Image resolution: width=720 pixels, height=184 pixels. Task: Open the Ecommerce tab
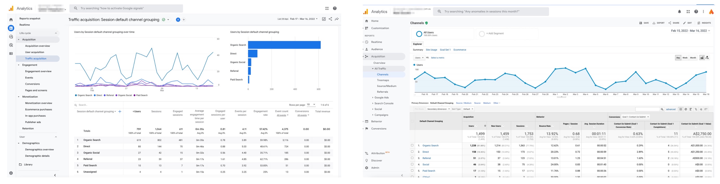click(460, 50)
